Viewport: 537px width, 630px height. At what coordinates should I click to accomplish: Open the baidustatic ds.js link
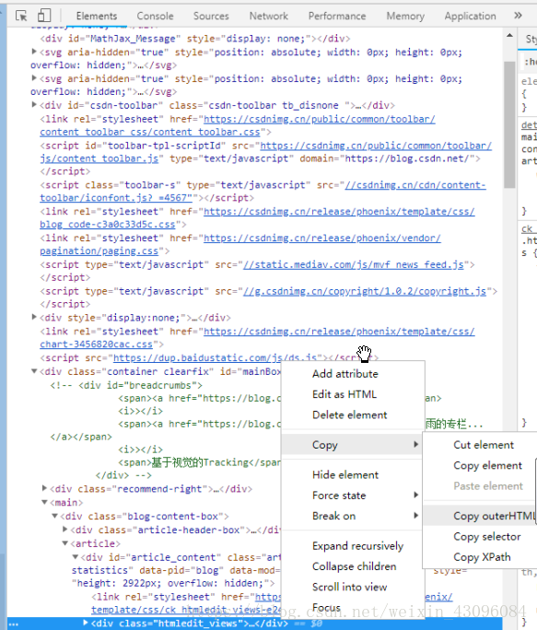coord(215,358)
